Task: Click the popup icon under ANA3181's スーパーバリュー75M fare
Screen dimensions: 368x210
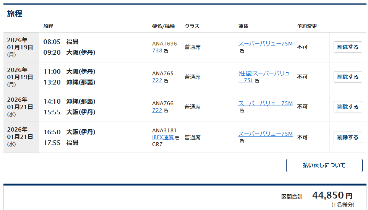Action: pyautogui.click(x=242, y=141)
